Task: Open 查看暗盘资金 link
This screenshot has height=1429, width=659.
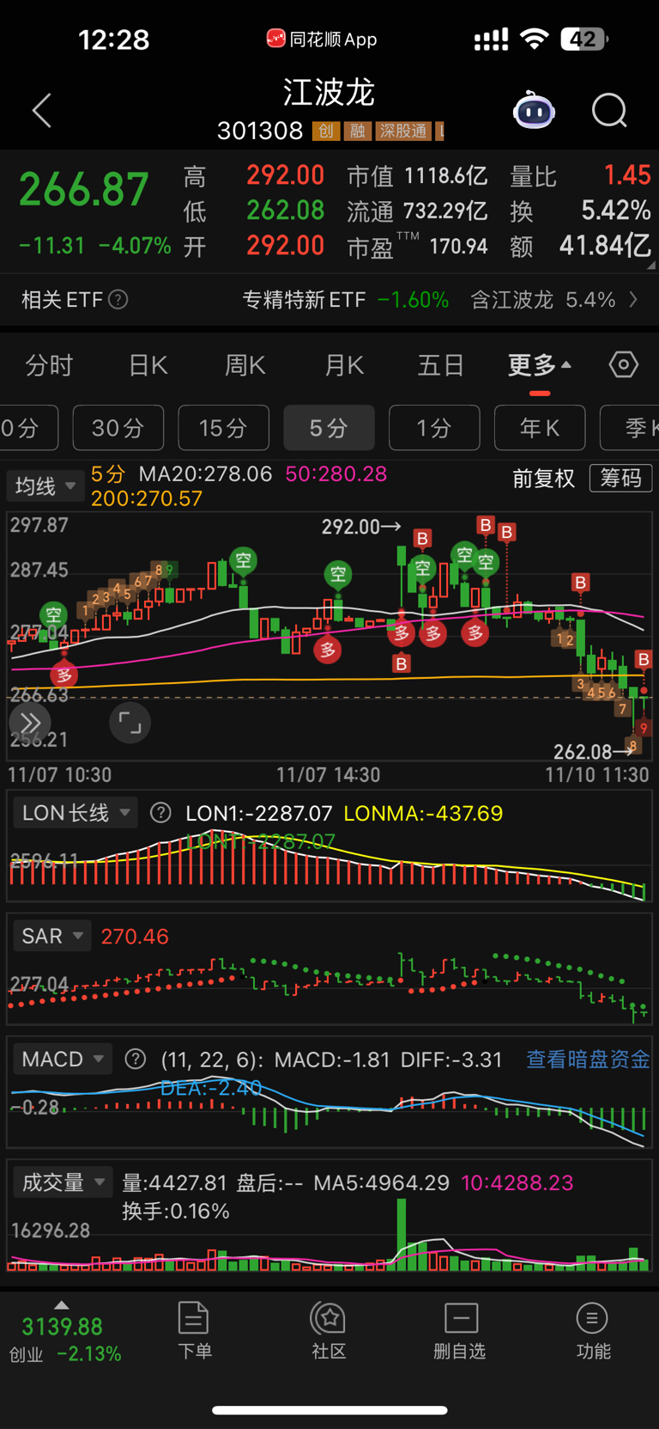Action: (588, 1059)
